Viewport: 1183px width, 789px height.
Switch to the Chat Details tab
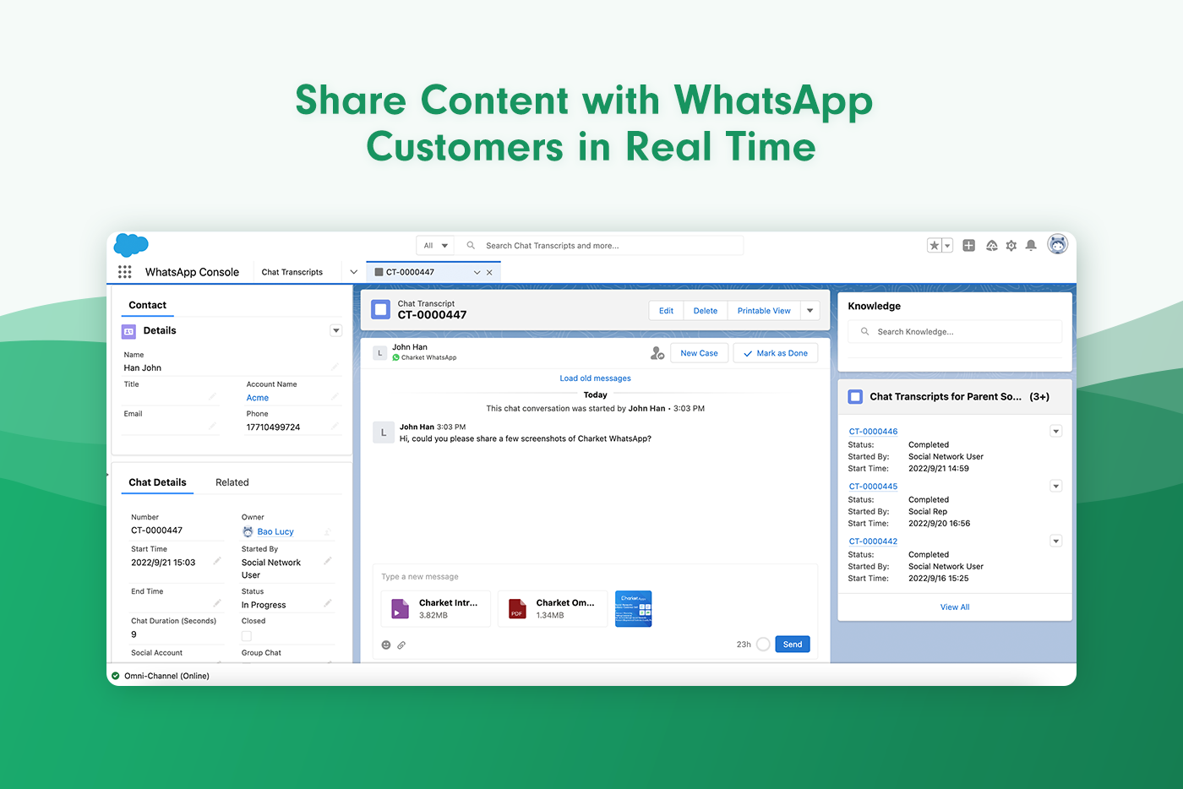[x=157, y=482]
